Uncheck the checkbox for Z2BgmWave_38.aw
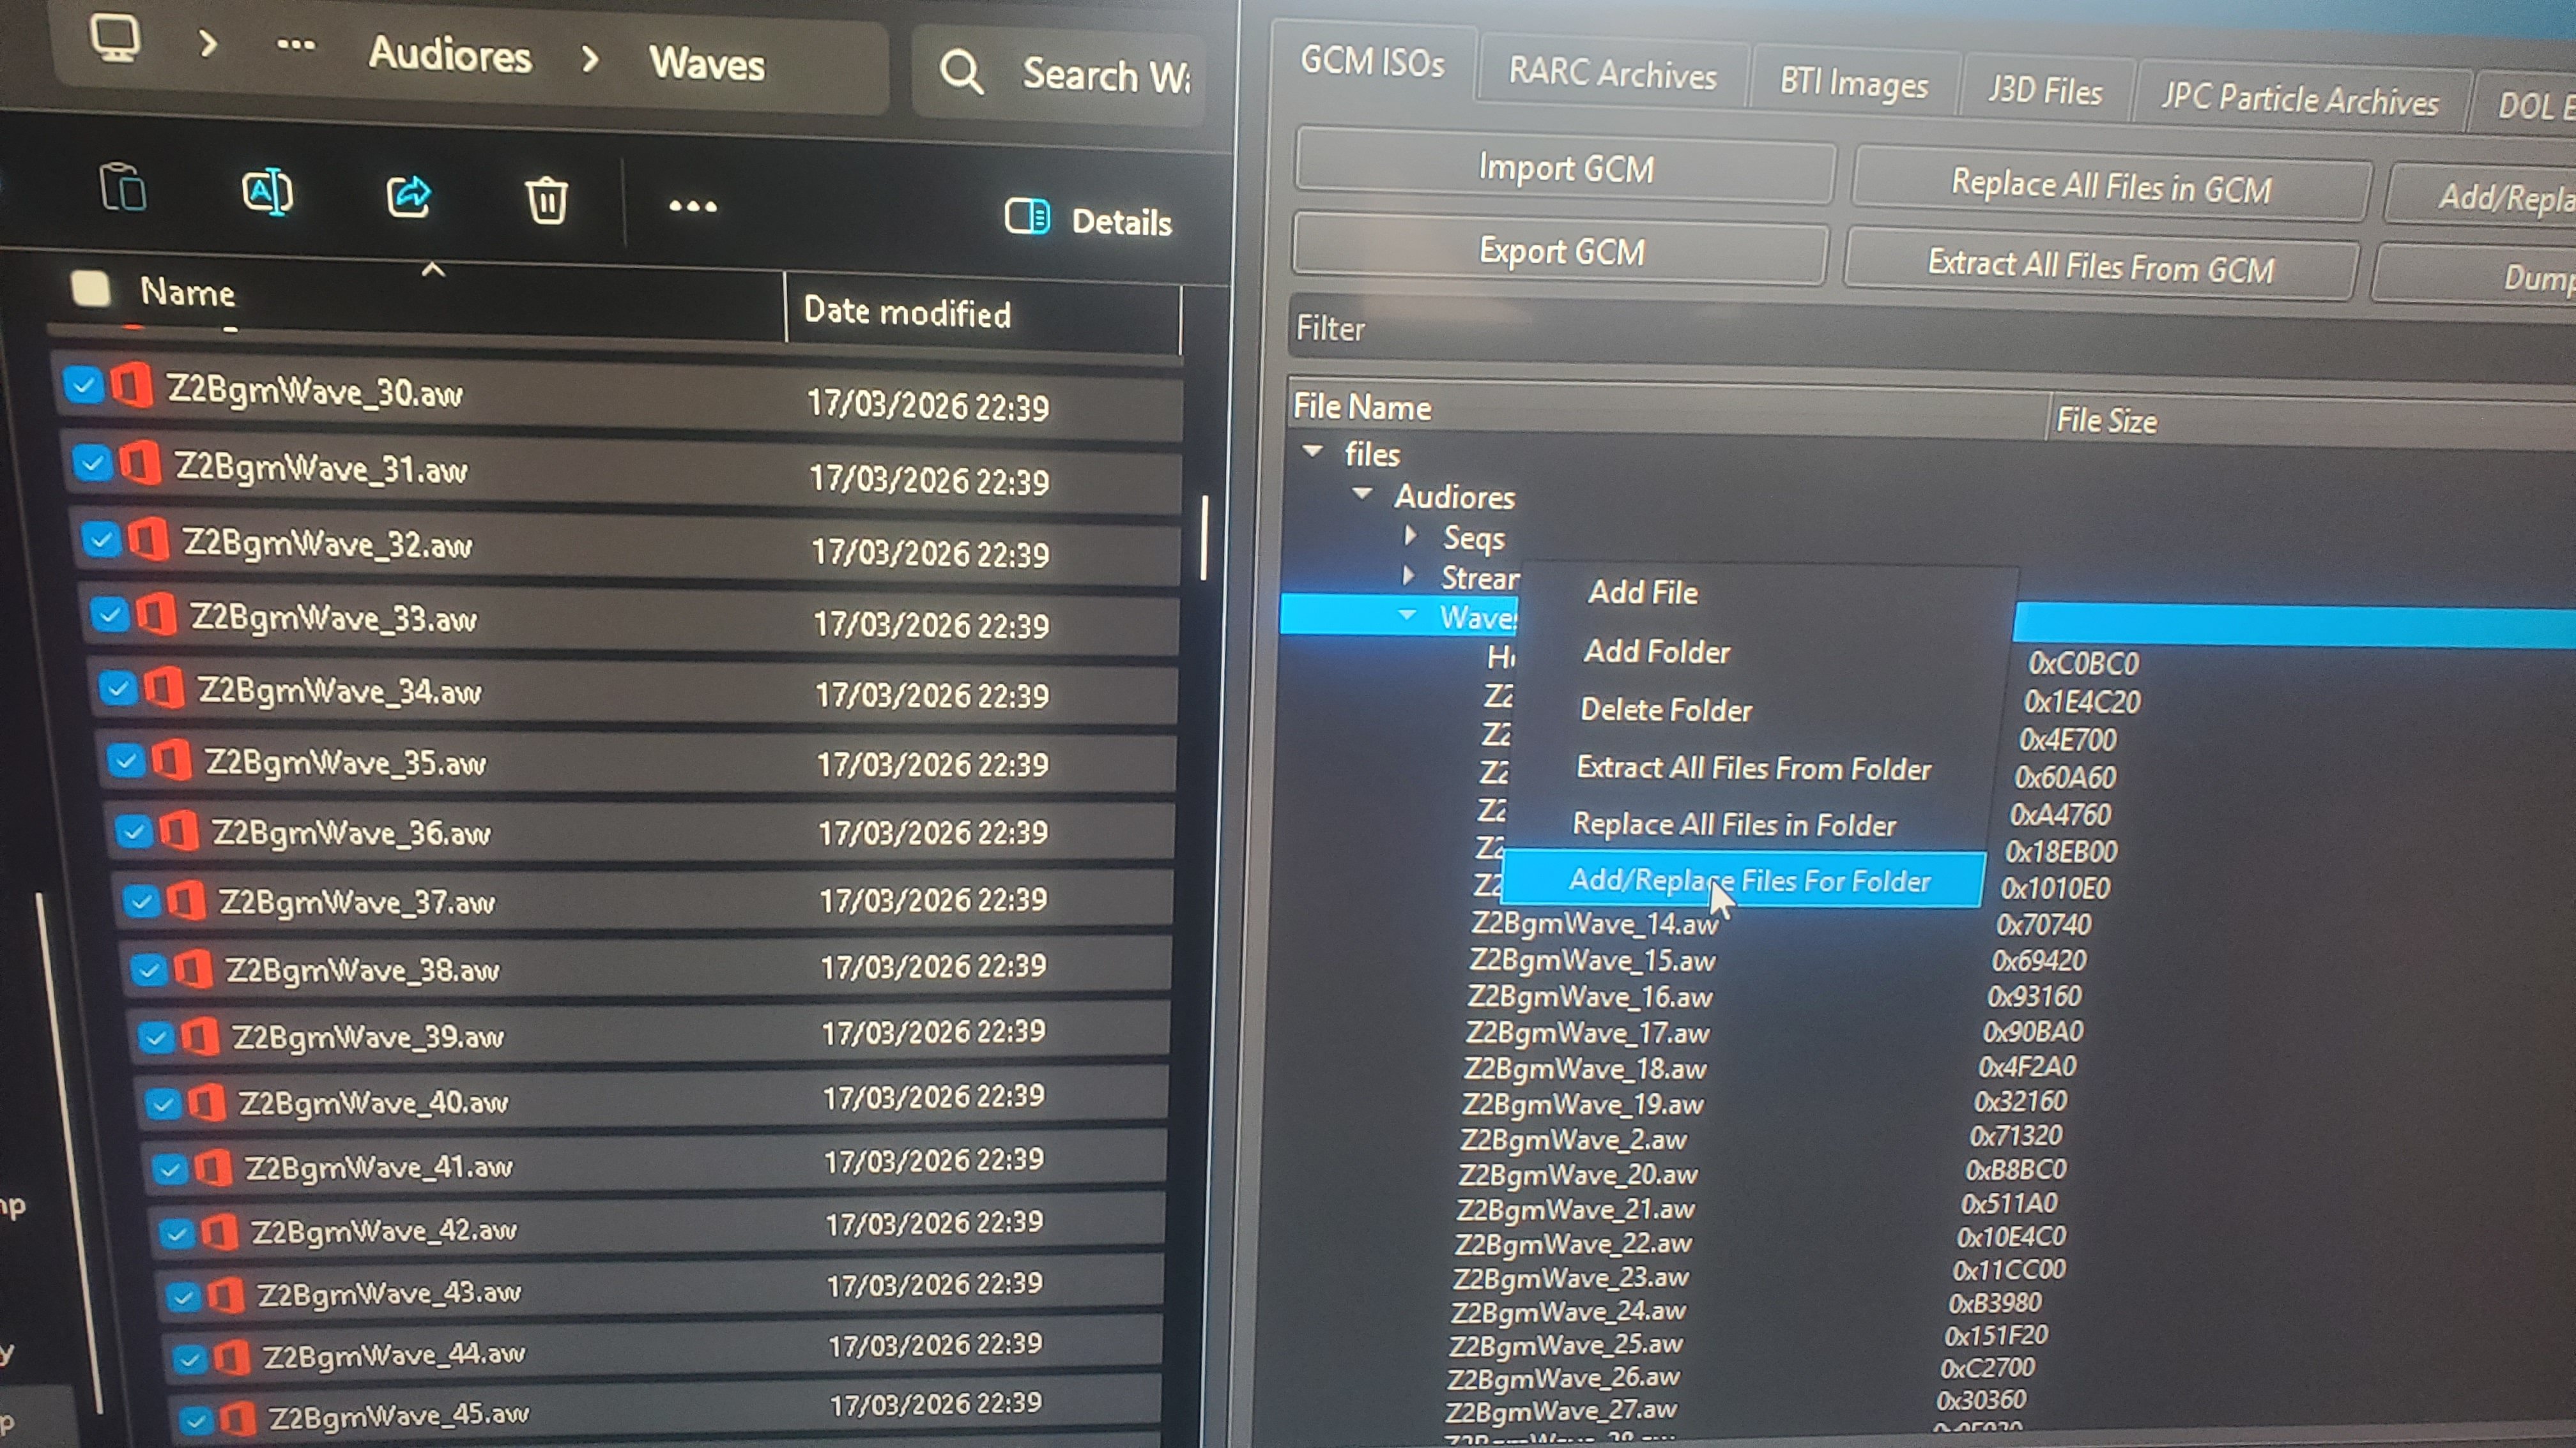Image resolution: width=2576 pixels, height=1448 pixels. coord(148,969)
